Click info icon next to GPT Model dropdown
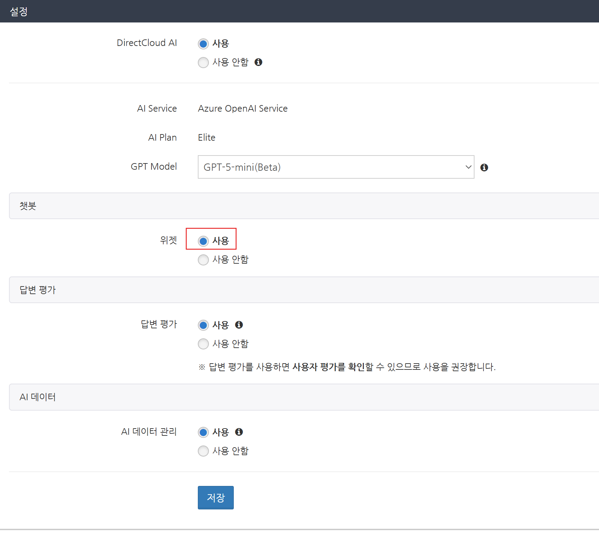The height and width of the screenshot is (535, 599). pyautogui.click(x=484, y=168)
